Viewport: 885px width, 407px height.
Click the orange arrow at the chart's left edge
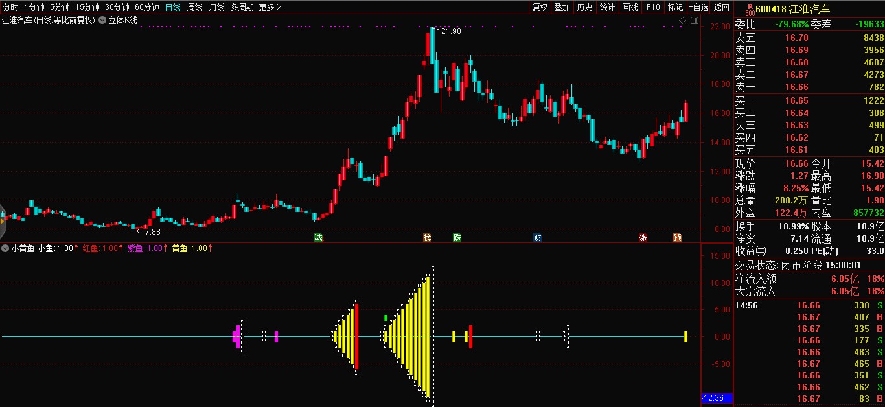tap(3, 222)
